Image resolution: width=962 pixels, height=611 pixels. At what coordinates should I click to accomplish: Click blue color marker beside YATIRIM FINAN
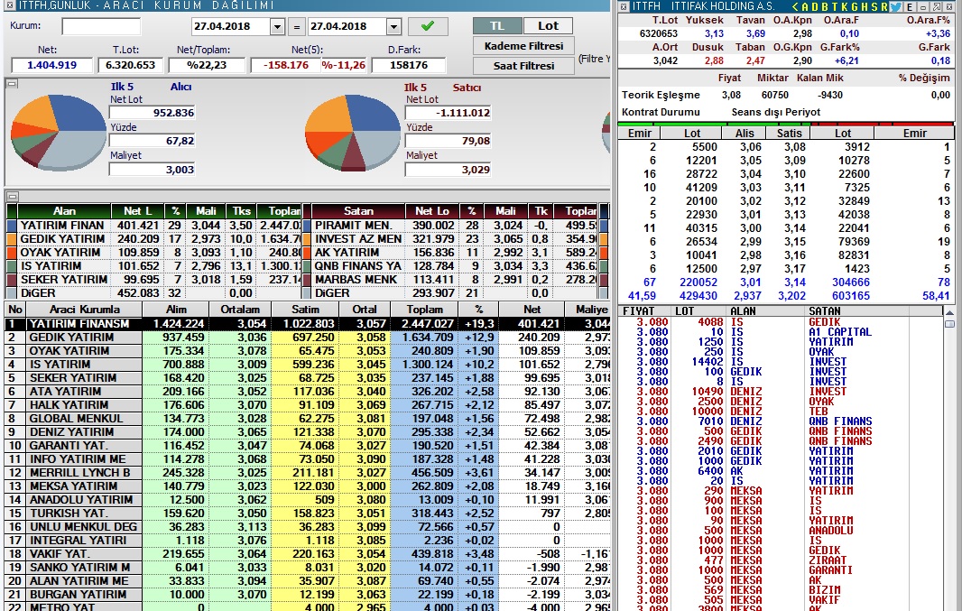tap(11, 225)
